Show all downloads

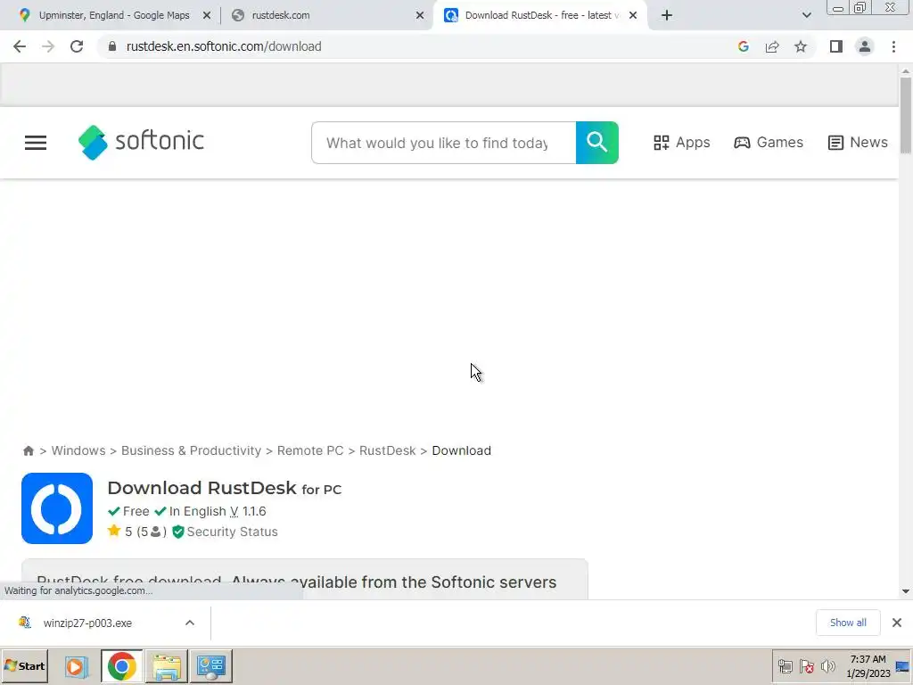(848, 623)
